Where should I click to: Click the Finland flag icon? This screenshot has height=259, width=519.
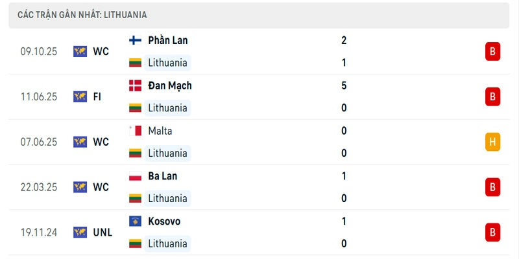[135, 40]
